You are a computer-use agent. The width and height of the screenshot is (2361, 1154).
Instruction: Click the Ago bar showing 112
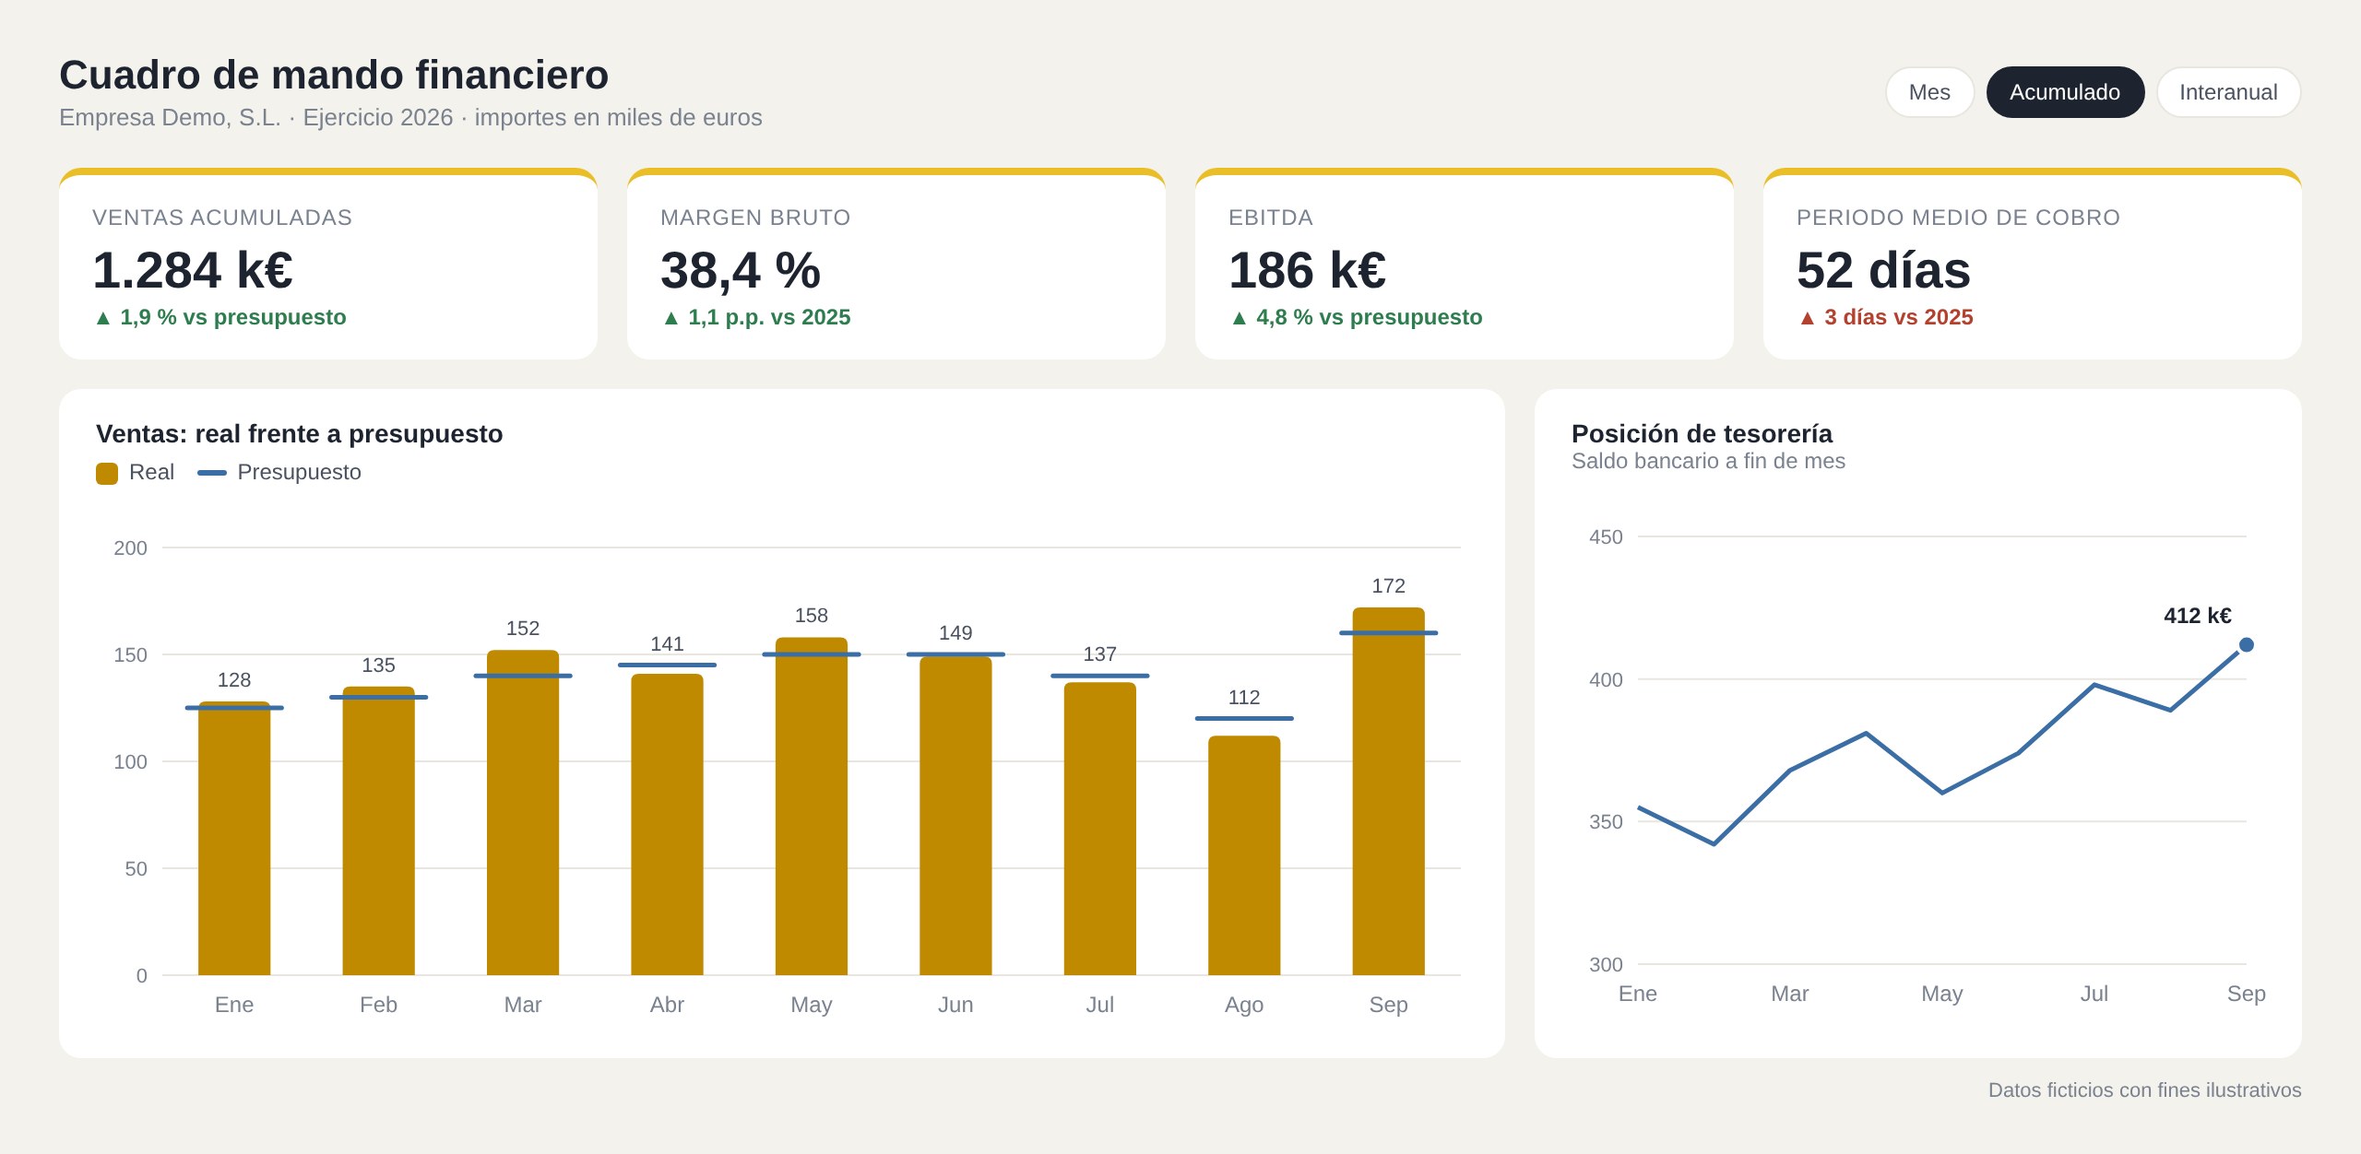[1244, 855]
